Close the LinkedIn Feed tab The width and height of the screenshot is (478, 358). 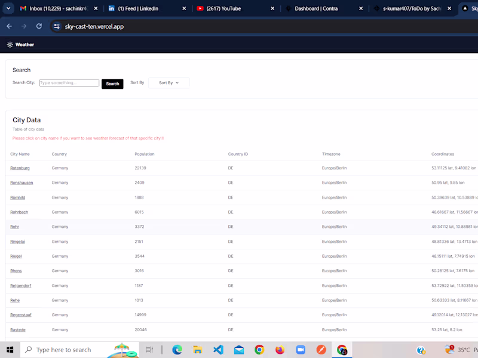coord(184,8)
